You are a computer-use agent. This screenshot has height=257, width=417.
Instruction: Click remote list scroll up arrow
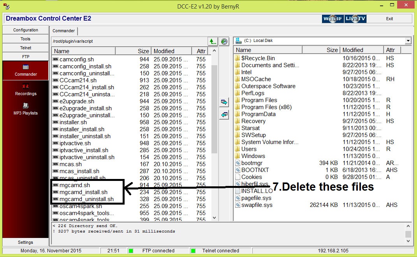click(215, 50)
